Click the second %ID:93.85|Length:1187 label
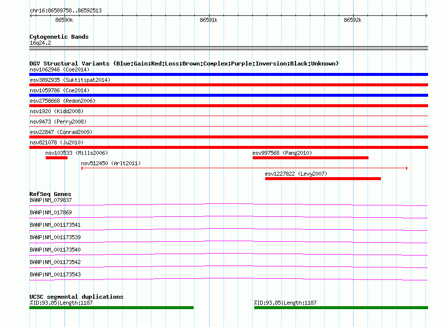442x327 pixels. [285, 303]
